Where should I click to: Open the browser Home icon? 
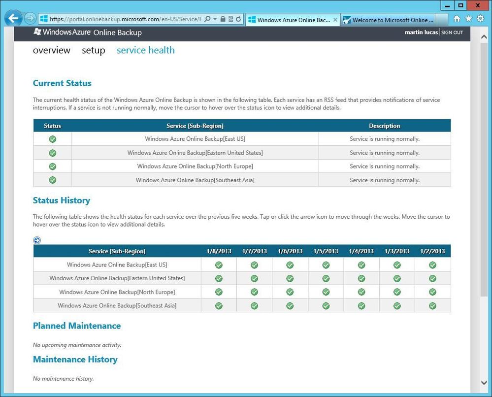(x=457, y=19)
